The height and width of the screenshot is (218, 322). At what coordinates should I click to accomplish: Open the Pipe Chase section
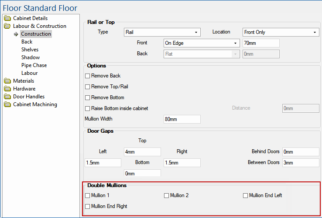coord(34,65)
